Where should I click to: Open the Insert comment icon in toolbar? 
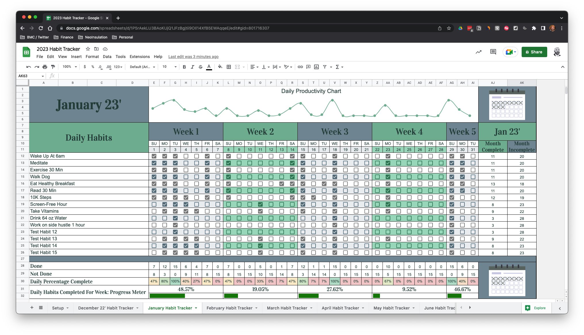(308, 67)
